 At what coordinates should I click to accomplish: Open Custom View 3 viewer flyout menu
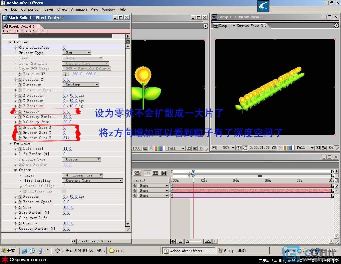pos(336,26)
